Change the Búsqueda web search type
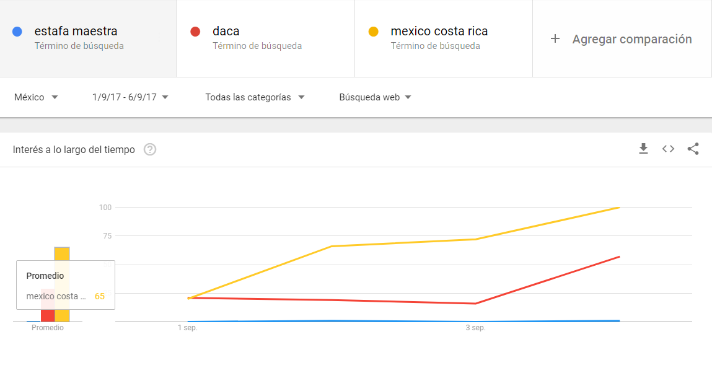The image size is (712, 373). [375, 97]
